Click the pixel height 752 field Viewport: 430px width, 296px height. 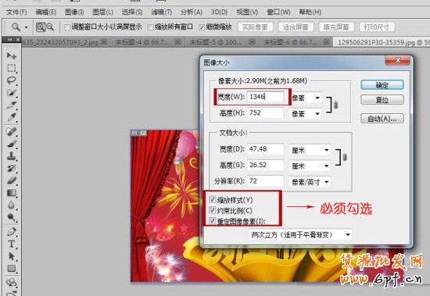pyautogui.click(x=266, y=112)
